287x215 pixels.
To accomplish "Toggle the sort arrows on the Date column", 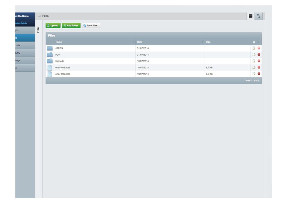I will 202,42.
